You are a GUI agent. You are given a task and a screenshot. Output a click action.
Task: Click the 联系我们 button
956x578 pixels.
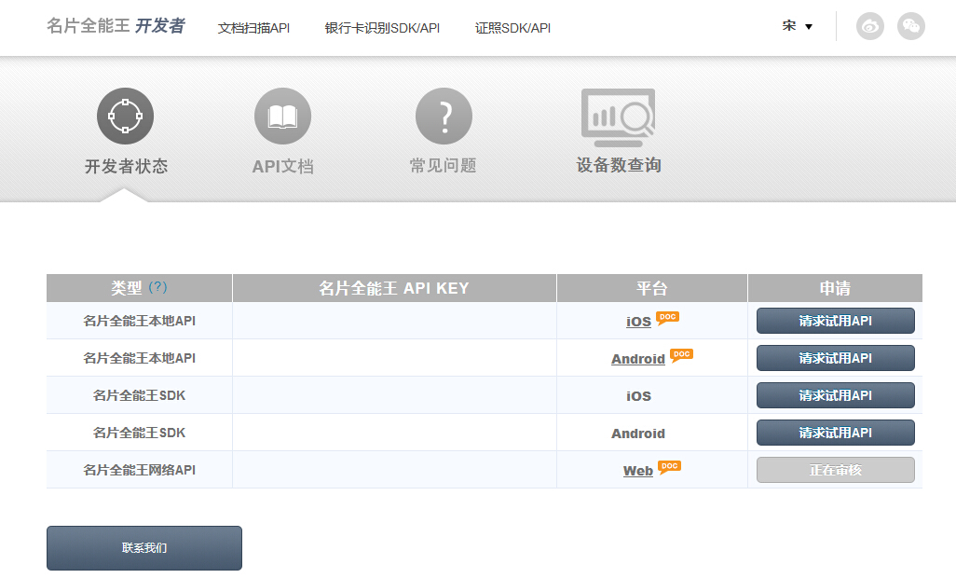point(144,548)
